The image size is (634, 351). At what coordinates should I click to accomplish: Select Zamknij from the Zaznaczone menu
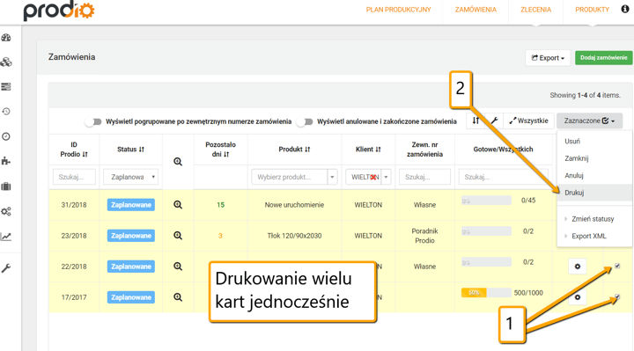pyautogui.click(x=576, y=158)
